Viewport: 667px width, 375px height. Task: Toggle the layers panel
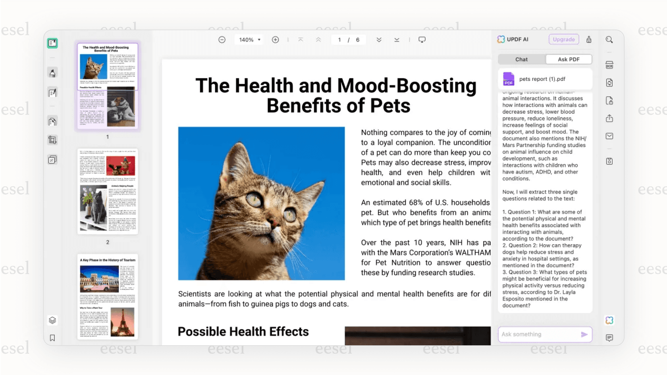52,320
